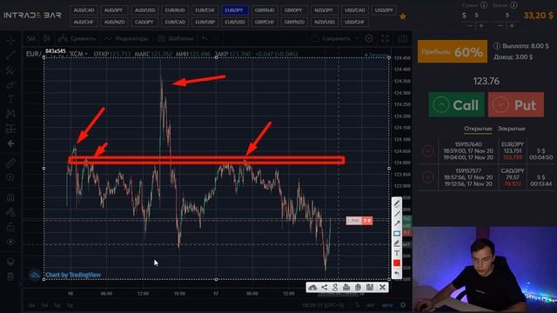
Task: Select the Lightshot marker highlighter tool
Action: click(x=397, y=243)
